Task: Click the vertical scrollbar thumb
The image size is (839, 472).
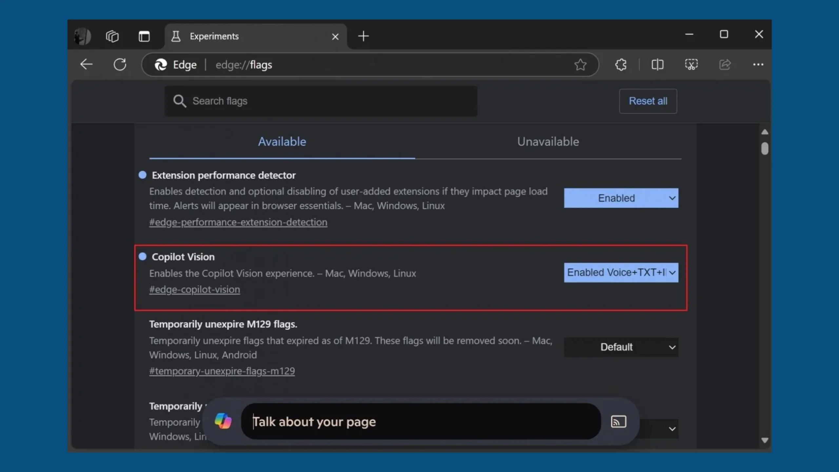Action: pos(765,148)
